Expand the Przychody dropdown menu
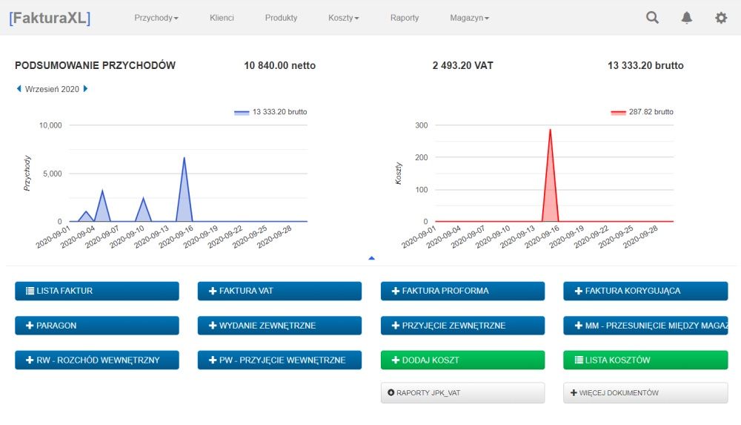 tap(156, 18)
